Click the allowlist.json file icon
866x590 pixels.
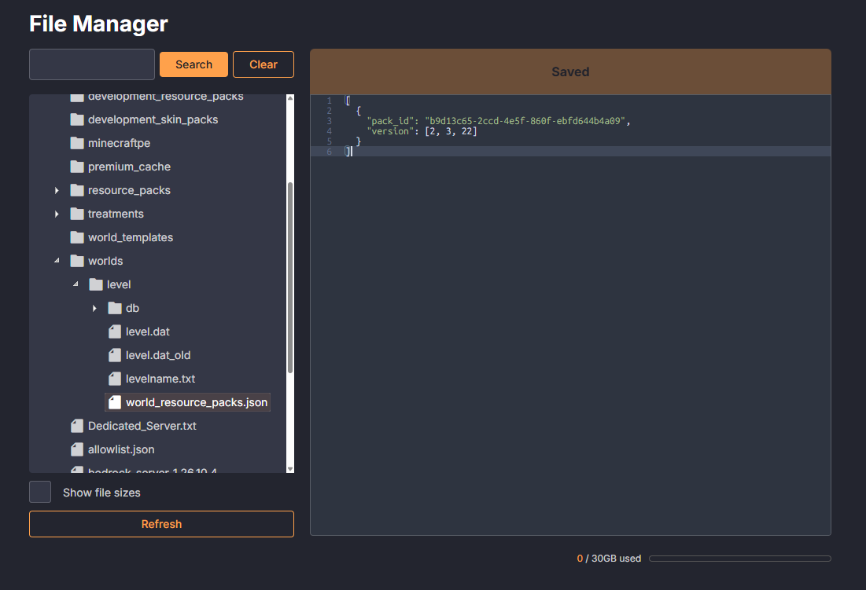77,449
